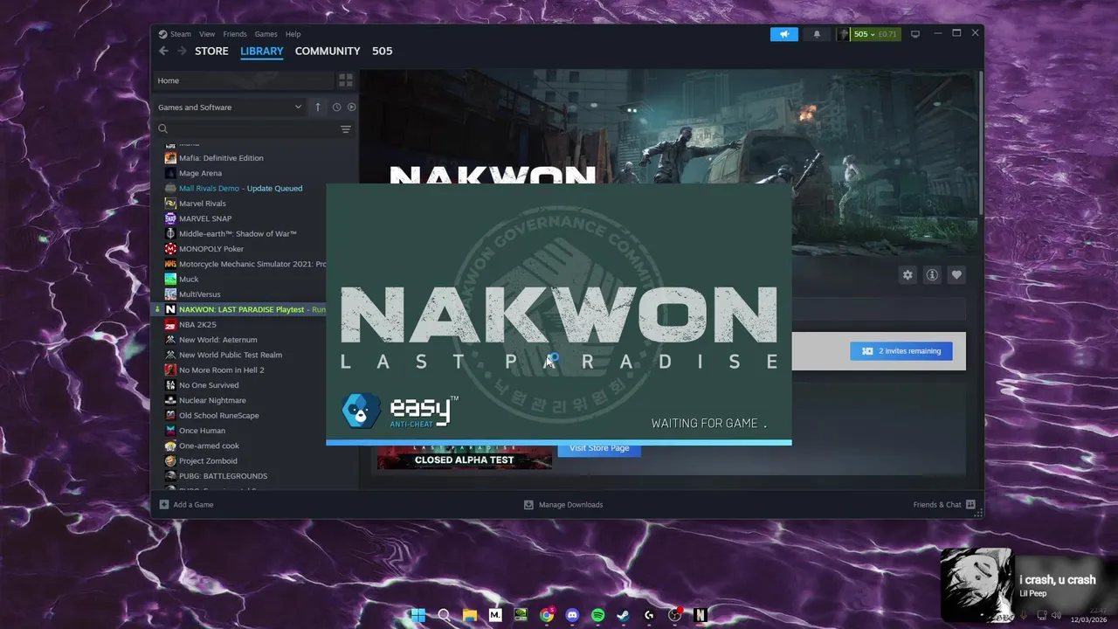Open the 505 profile tab
The height and width of the screenshot is (629, 1118).
click(x=382, y=51)
